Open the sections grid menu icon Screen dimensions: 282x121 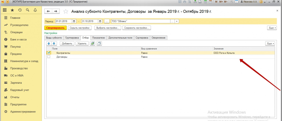[5, 10]
